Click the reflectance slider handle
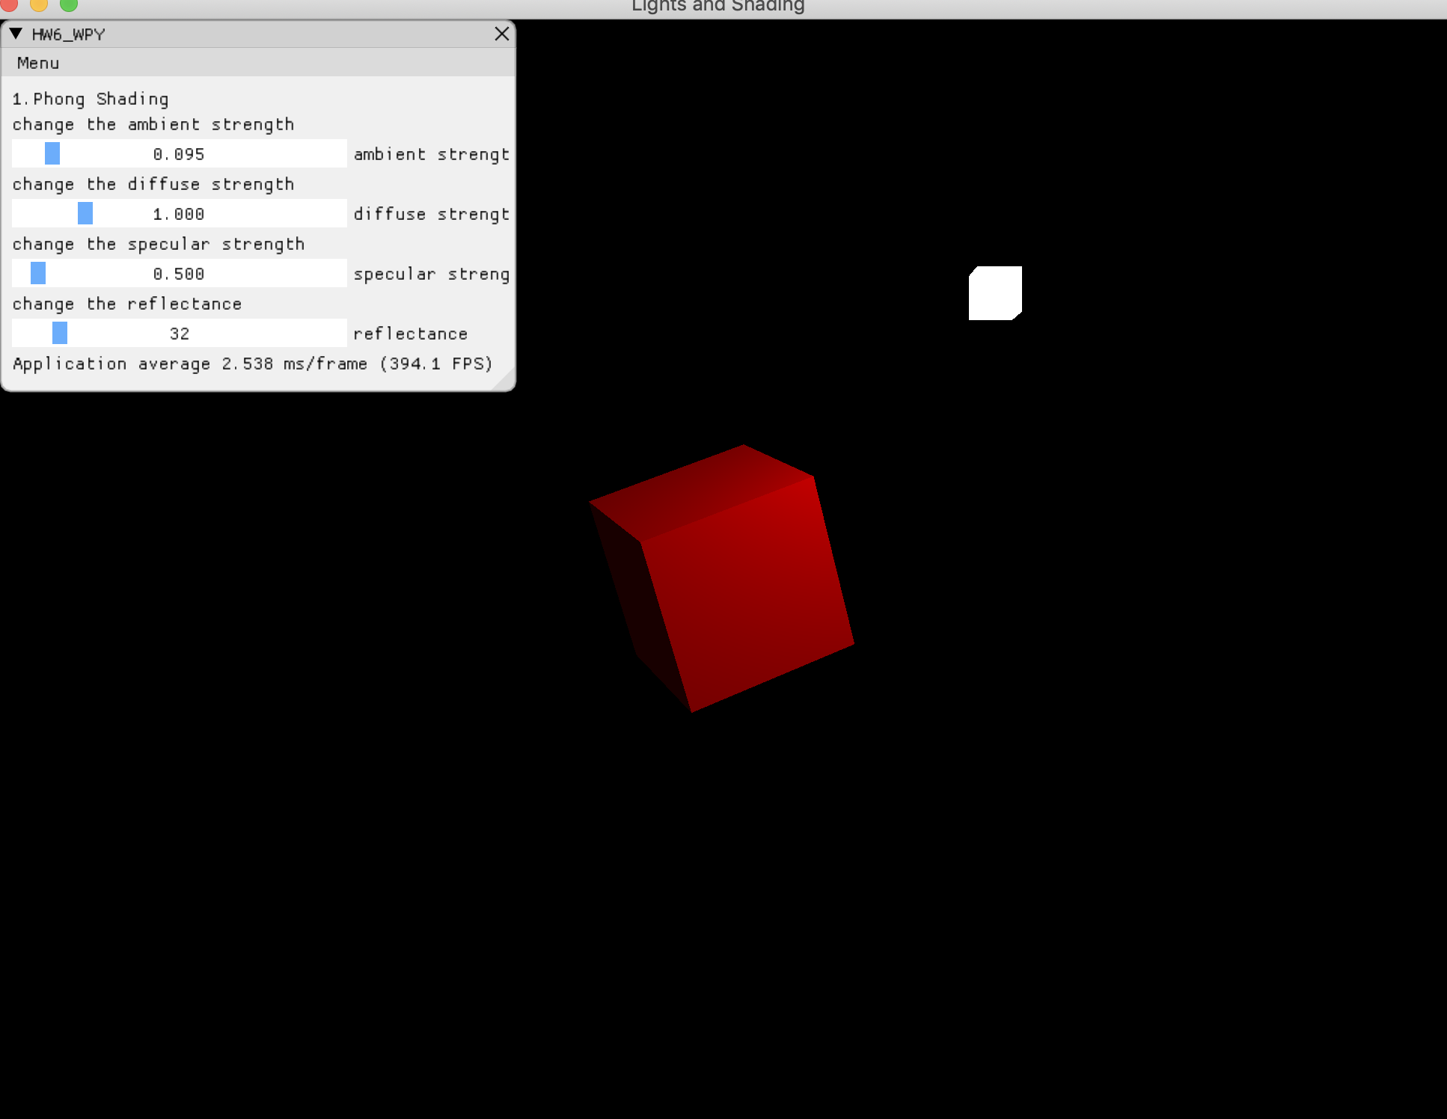 click(x=60, y=333)
